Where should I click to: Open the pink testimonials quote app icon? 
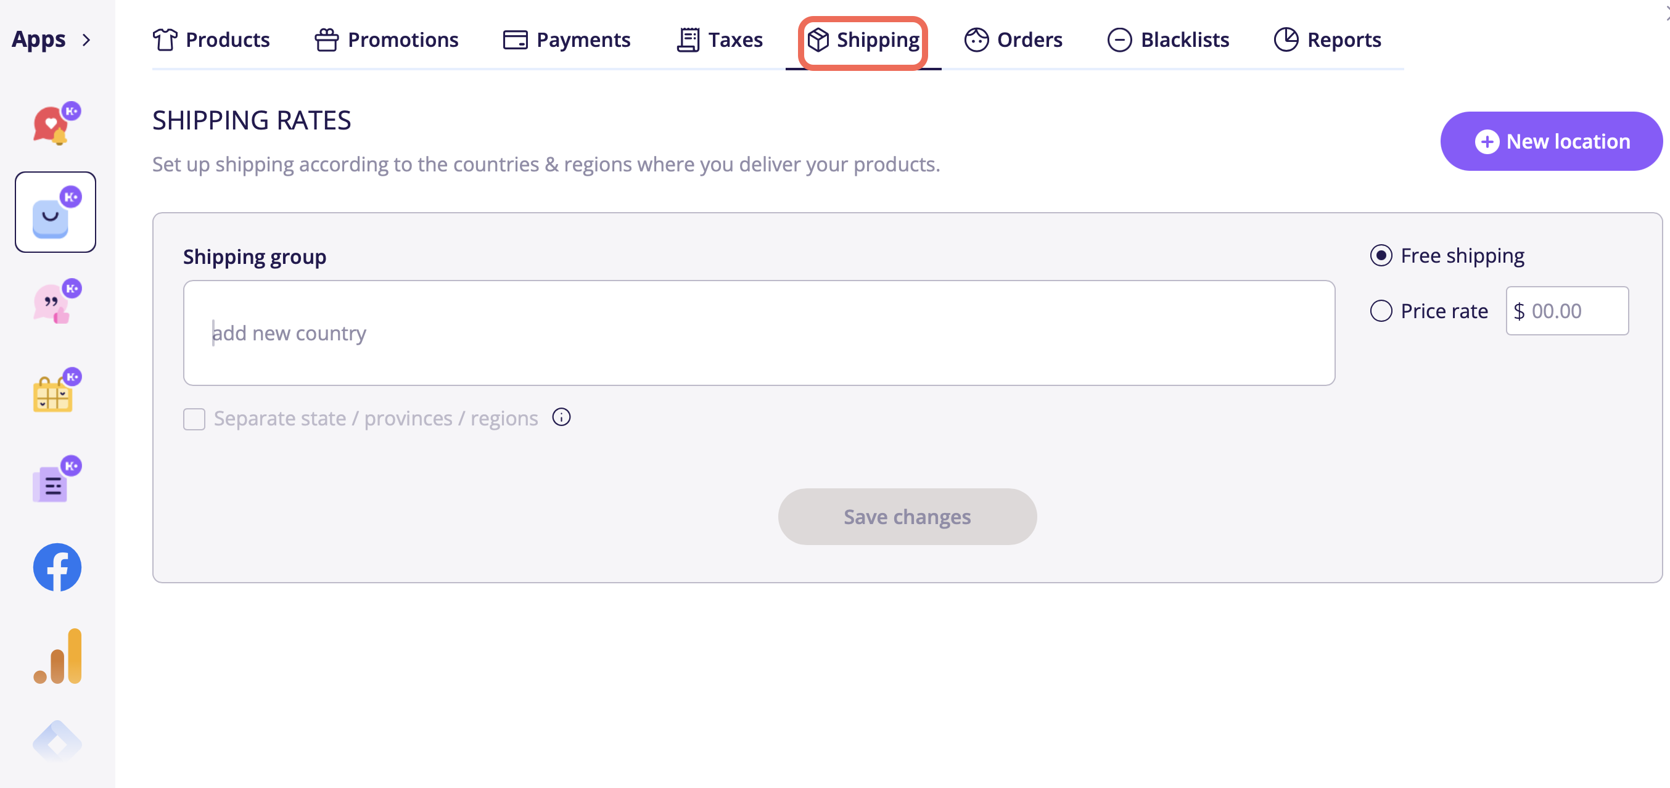[56, 302]
